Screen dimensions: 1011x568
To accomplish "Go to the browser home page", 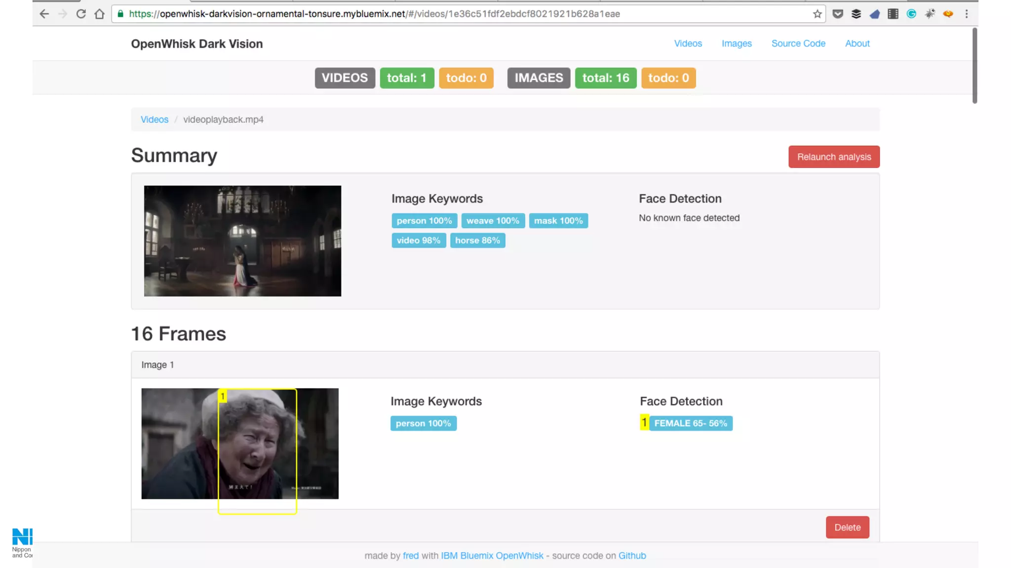I will 99,14.
